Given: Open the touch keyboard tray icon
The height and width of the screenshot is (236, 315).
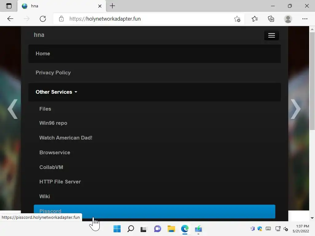Looking at the screenshot, I should (x=268, y=229).
